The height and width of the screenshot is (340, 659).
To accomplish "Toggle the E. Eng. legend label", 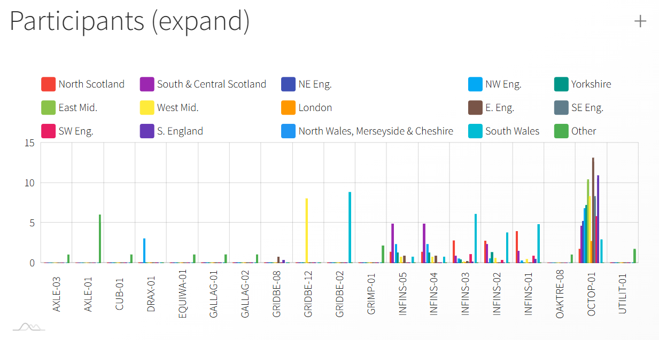I will click(500, 108).
